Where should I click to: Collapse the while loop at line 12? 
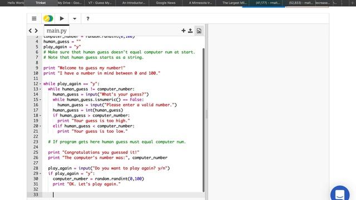coord(41,84)
